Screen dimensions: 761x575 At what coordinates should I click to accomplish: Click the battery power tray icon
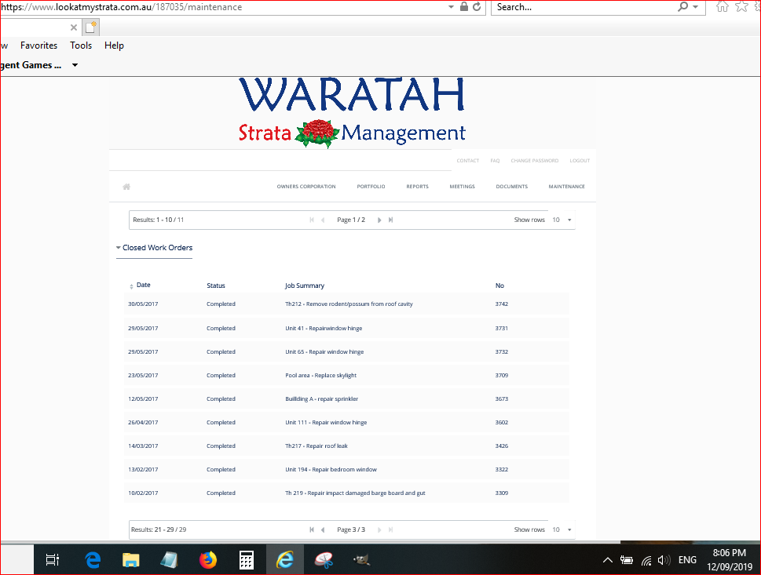pos(627,560)
